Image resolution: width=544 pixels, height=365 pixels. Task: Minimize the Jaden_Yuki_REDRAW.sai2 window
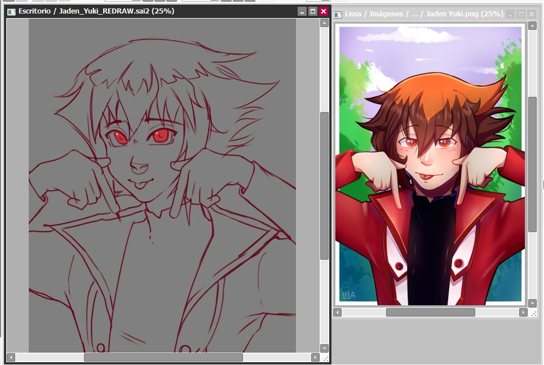[302, 11]
